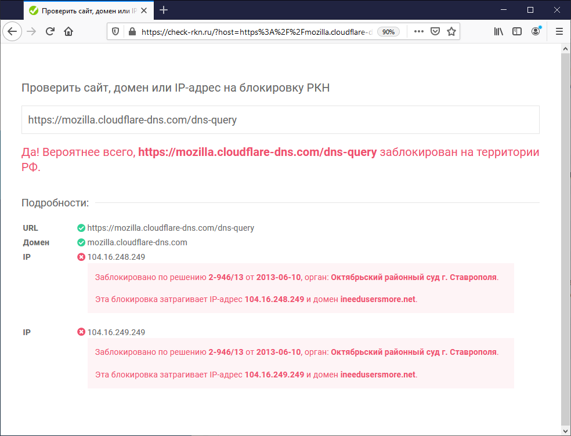
Task: Reset the 90% zoom level badge
Action: (388, 32)
